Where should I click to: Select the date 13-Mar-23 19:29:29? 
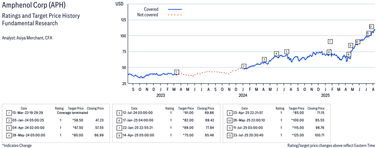[x=28, y=113]
